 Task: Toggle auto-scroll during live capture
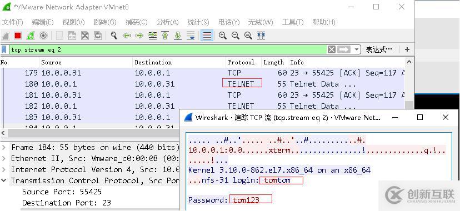pyautogui.click(x=191, y=36)
